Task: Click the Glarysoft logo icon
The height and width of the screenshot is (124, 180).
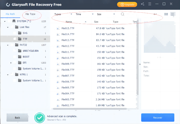Action: coord(8,4)
